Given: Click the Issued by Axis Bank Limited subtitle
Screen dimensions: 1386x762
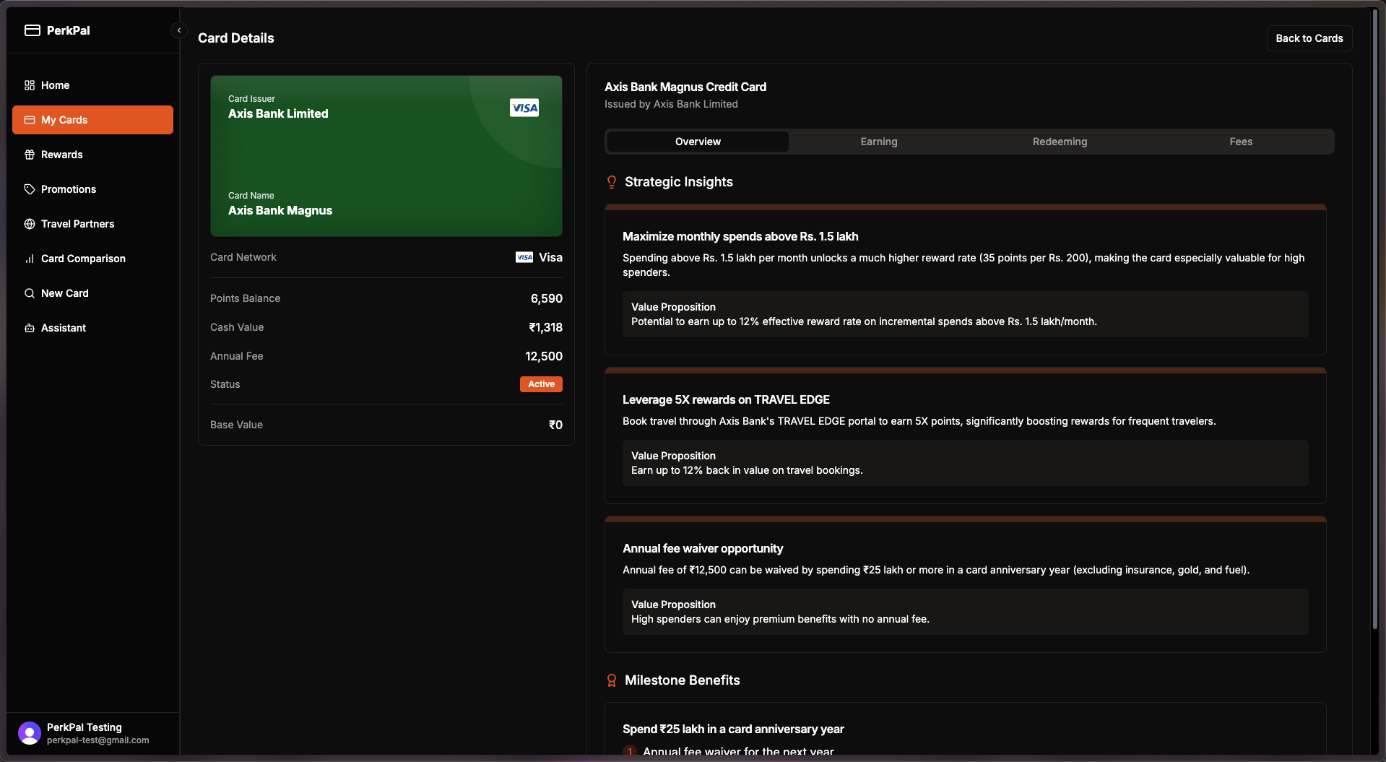Looking at the screenshot, I should click(x=671, y=104).
